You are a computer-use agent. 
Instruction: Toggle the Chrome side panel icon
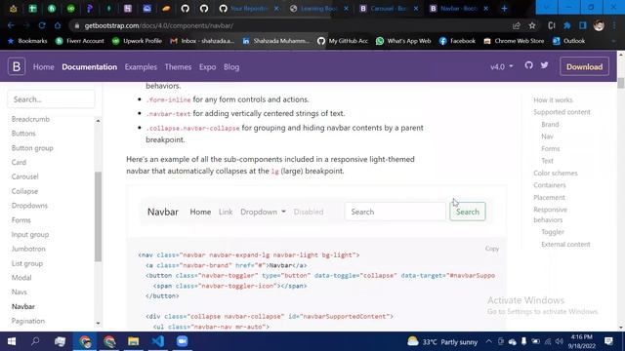click(x=583, y=25)
